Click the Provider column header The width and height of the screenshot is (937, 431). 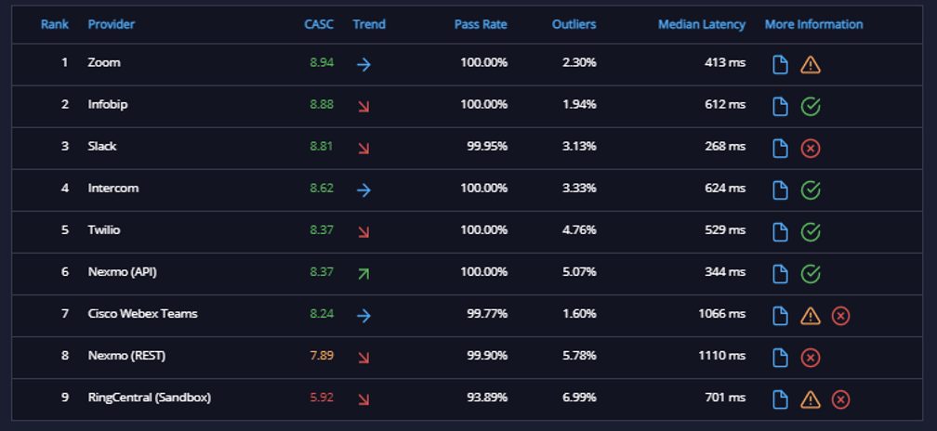(x=112, y=24)
